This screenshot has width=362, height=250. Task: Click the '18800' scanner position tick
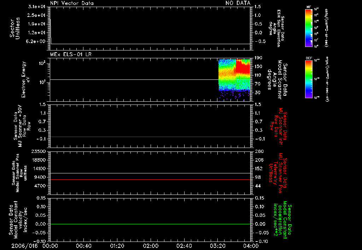tap(38, 160)
